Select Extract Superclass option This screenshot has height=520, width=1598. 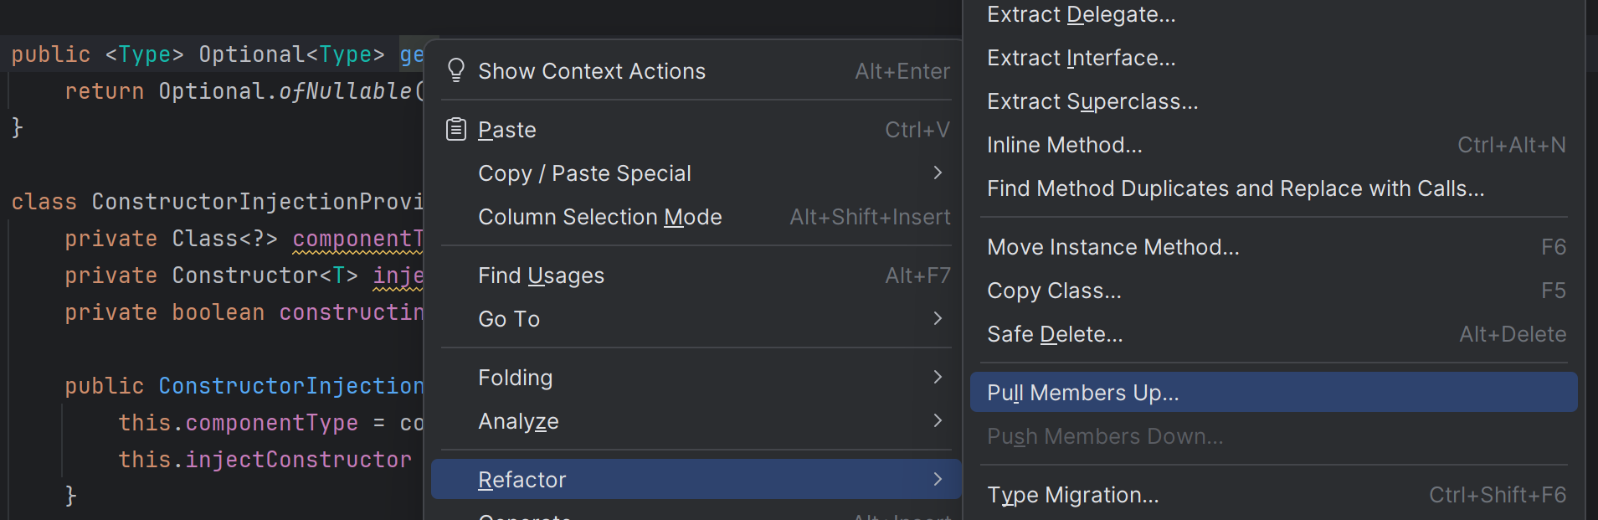pos(1092,101)
